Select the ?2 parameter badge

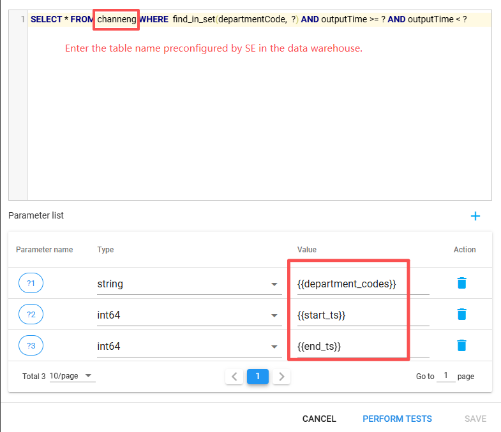point(31,315)
